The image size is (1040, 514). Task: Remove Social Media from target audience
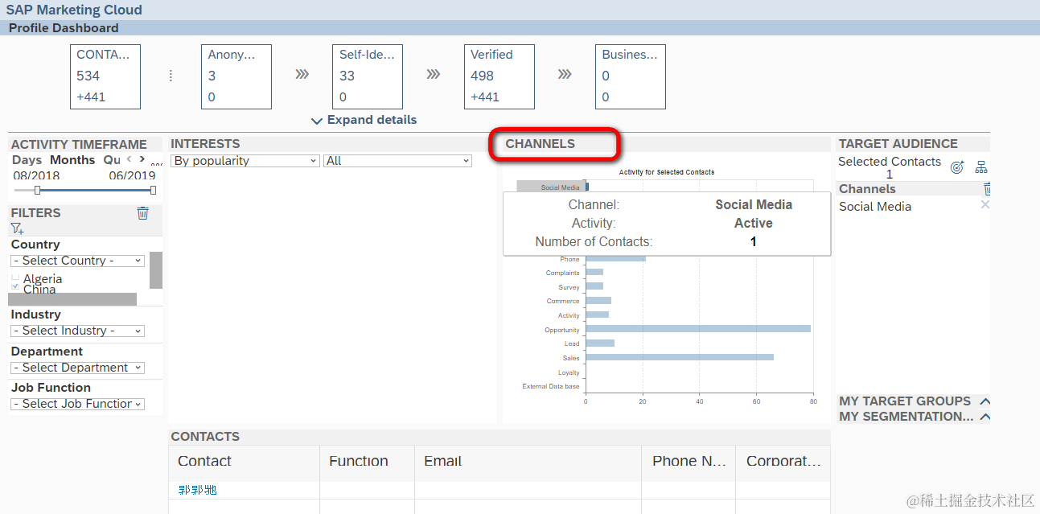pos(985,205)
